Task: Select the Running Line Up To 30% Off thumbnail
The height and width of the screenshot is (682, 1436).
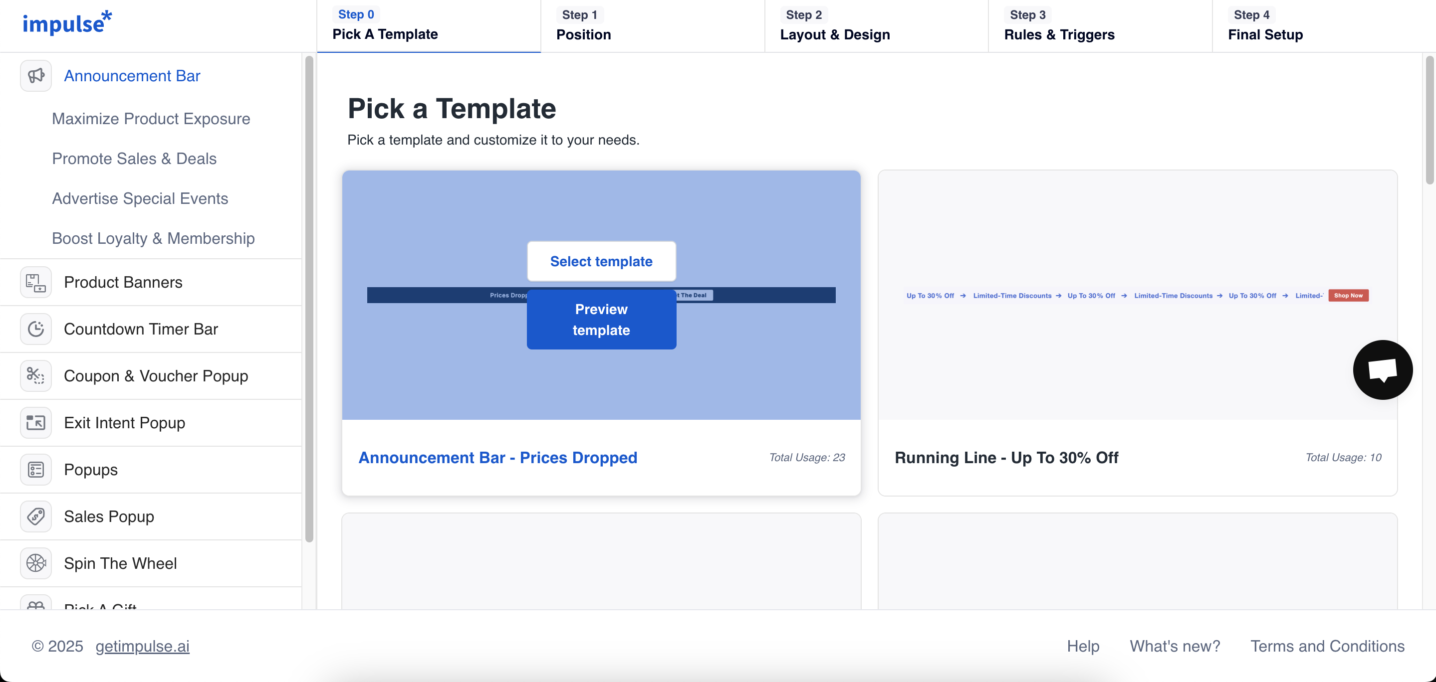Action: (1137, 295)
